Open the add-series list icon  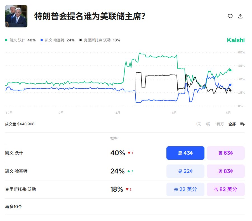(242, 124)
